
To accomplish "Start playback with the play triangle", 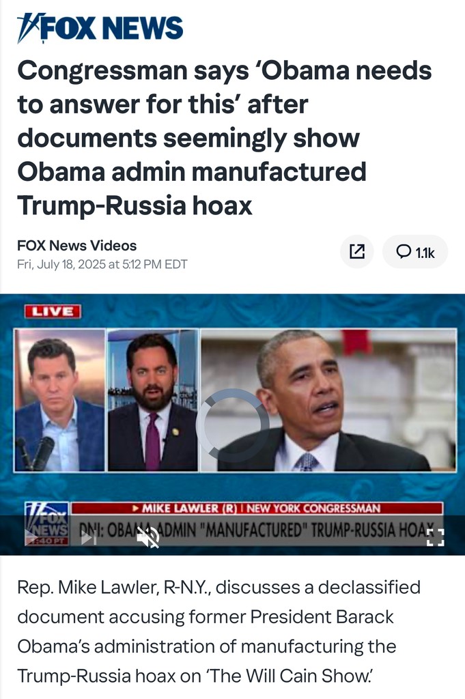I will [x=31, y=538].
